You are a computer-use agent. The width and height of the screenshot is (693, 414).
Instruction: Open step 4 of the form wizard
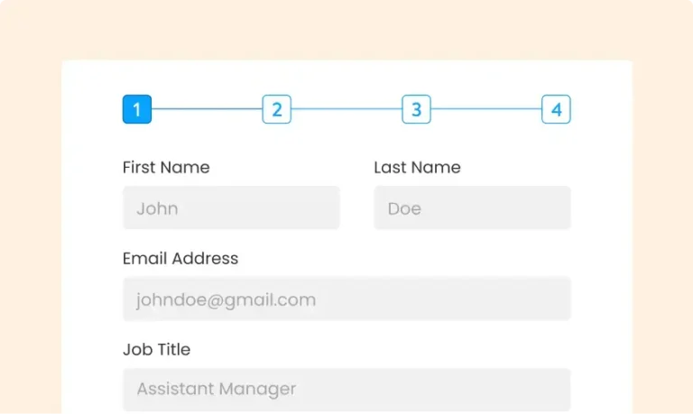click(x=556, y=110)
